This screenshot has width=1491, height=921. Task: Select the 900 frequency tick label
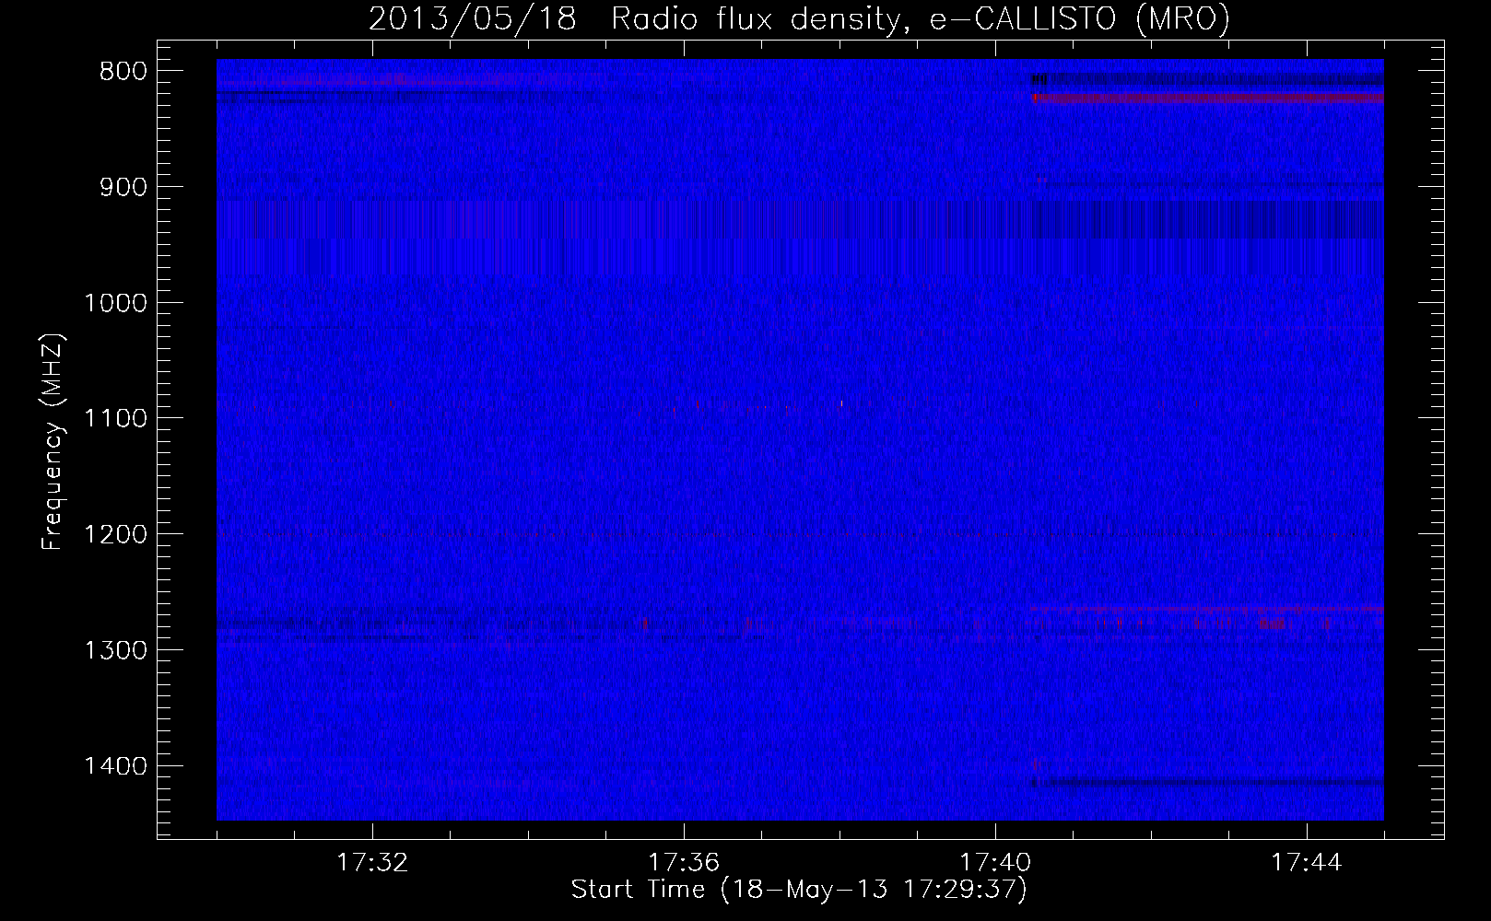tap(122, 187)
